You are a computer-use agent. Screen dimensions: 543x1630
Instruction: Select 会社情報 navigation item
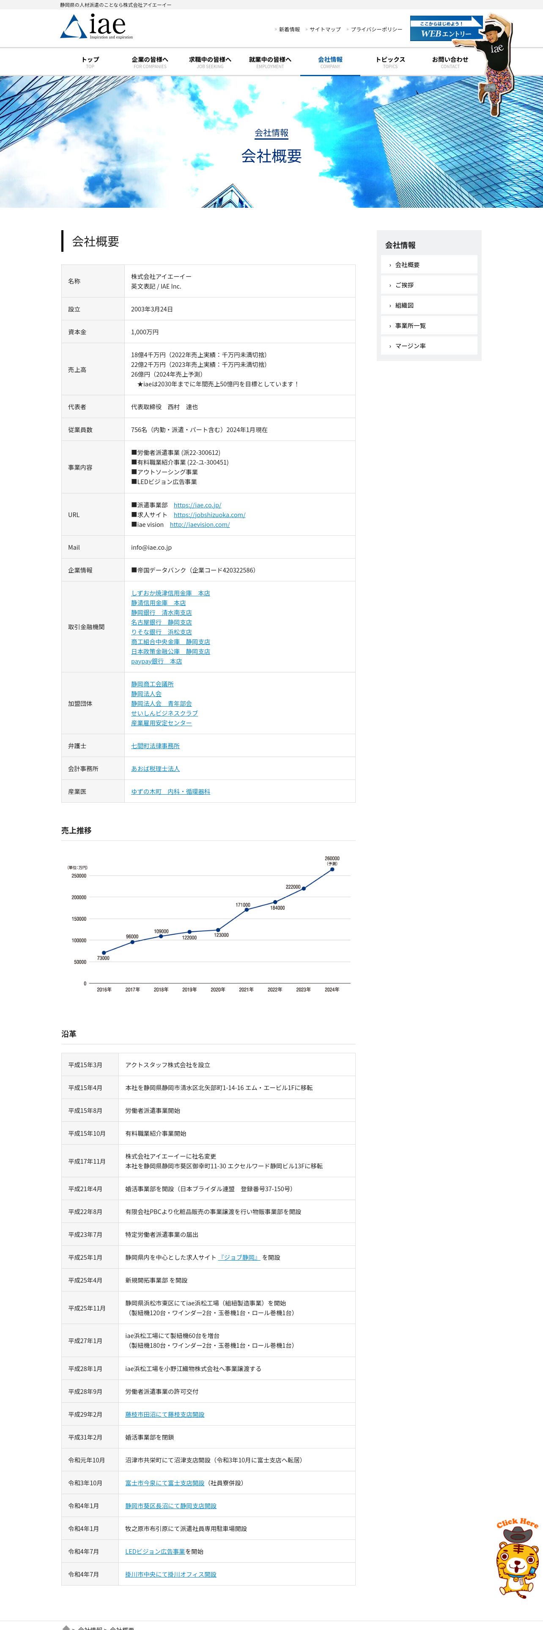pos(330,62)
